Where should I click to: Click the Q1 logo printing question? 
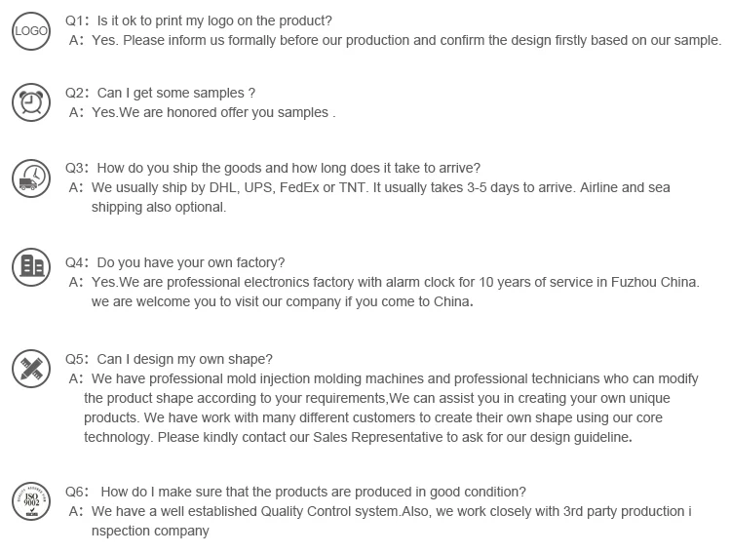click(x=199, y=20)
